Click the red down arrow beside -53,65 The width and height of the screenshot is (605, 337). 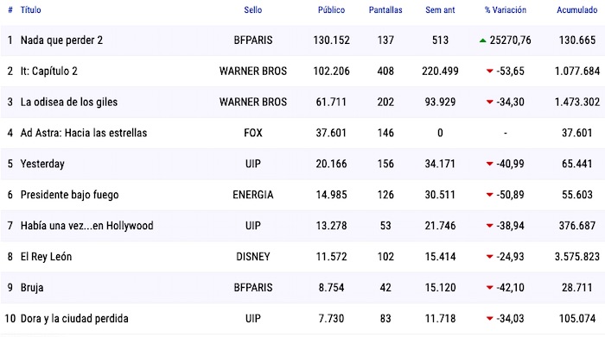tap(490, 72)
